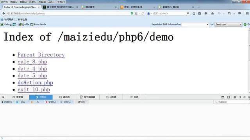Switch to the 麦子学院 browser tab
Viewport: 250px width, 140px height.
61,7
